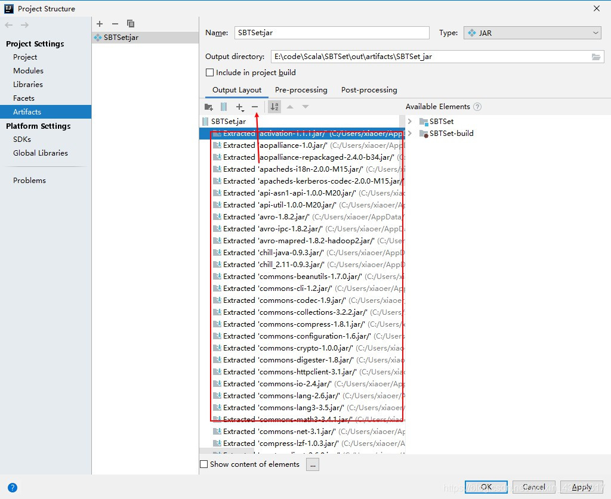Add copy of element in output layout
This screenshot has height=499, width=611.
240,107
